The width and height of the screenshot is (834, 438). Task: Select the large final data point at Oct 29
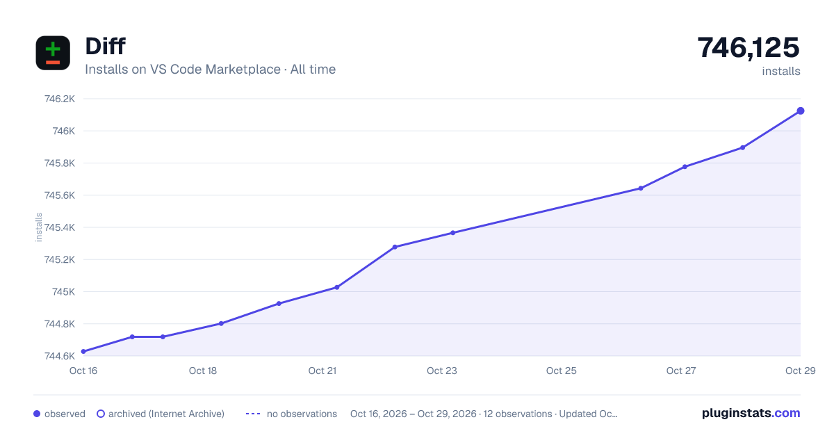pyautogui.click(x=801, y=111)
